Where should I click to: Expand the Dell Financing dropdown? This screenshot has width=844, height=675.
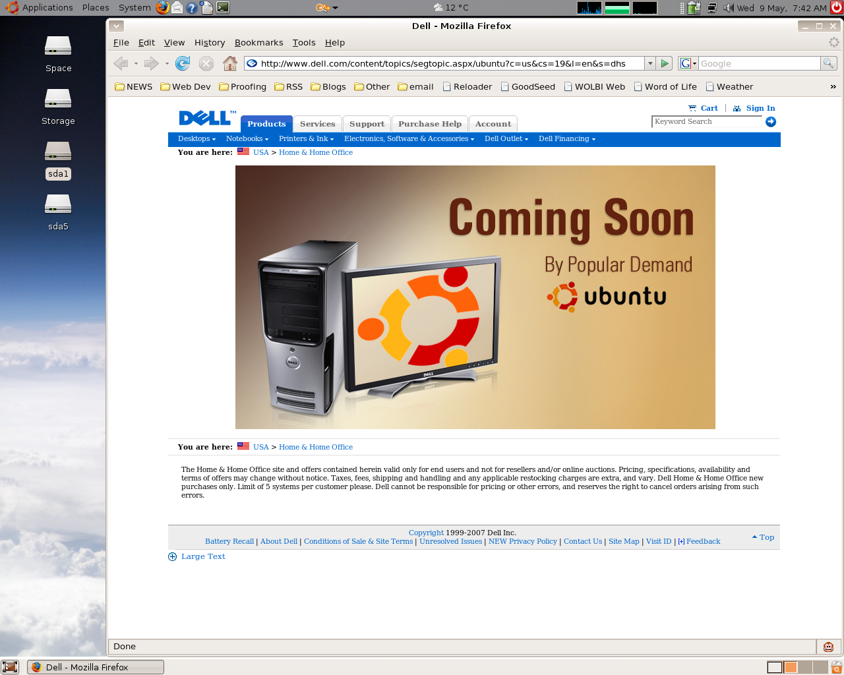pos(567,138)
